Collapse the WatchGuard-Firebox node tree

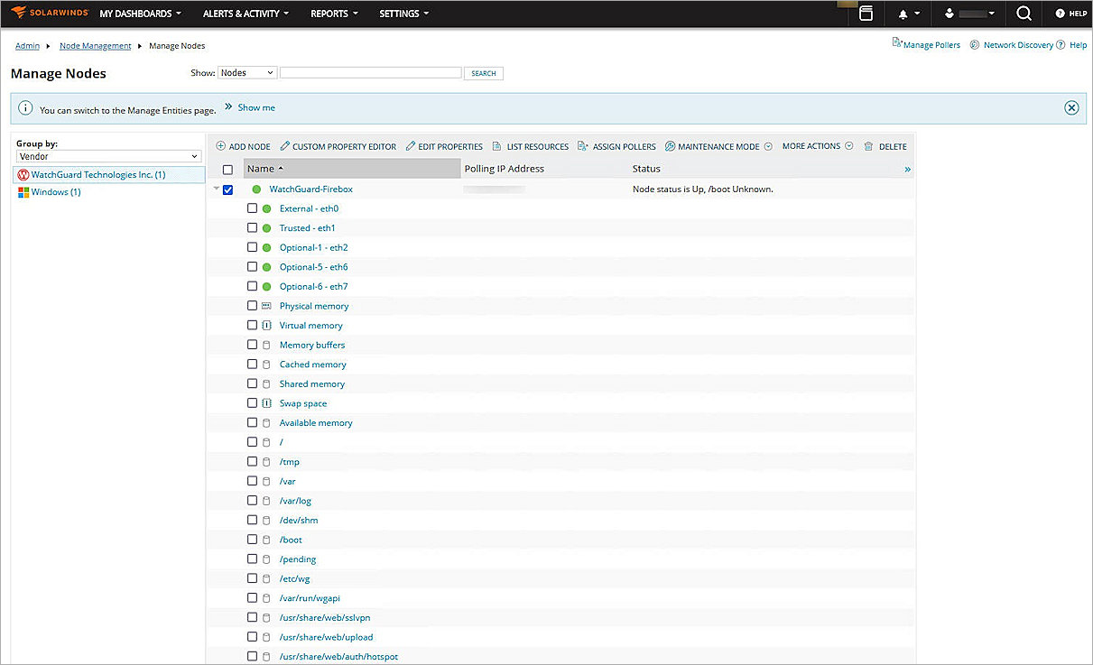coord(216,189)
